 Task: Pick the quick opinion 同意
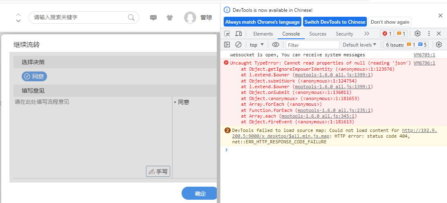184,102
